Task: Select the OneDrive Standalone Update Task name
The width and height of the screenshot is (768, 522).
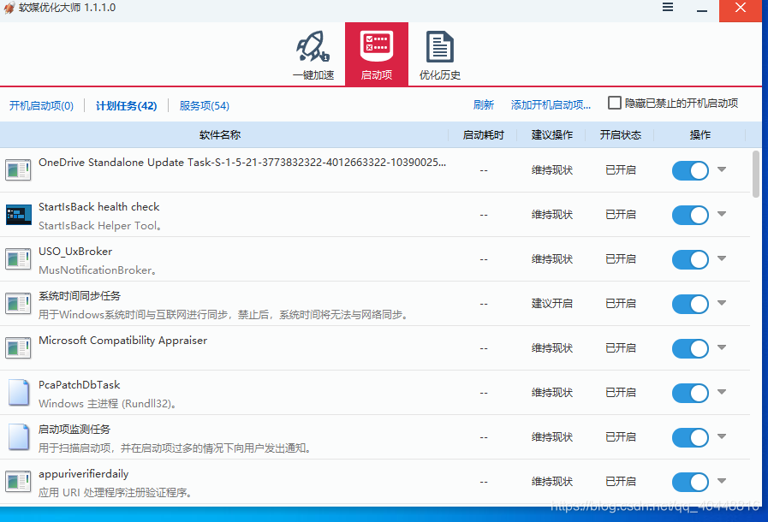Action: pyautogui.click(x=242, y=163)
